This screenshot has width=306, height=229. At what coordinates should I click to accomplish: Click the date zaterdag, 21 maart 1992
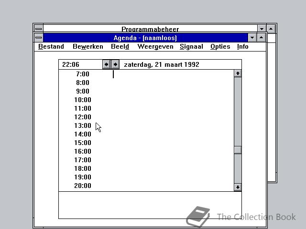point(162,65)
